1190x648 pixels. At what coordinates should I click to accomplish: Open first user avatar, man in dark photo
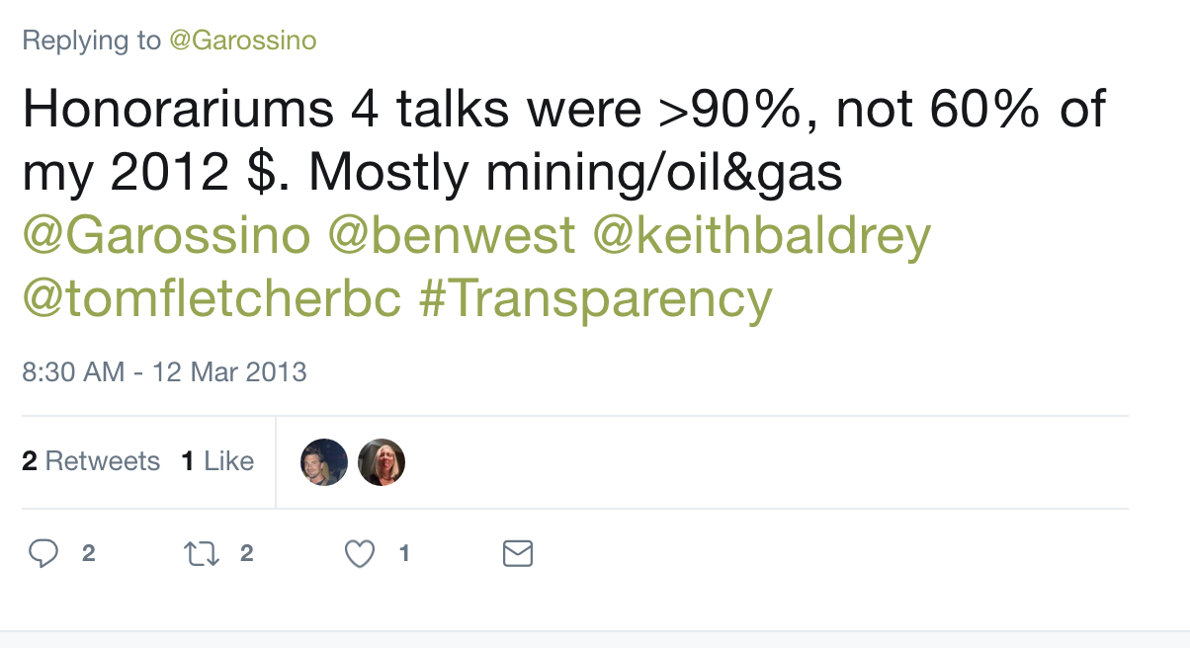point(324,462)
